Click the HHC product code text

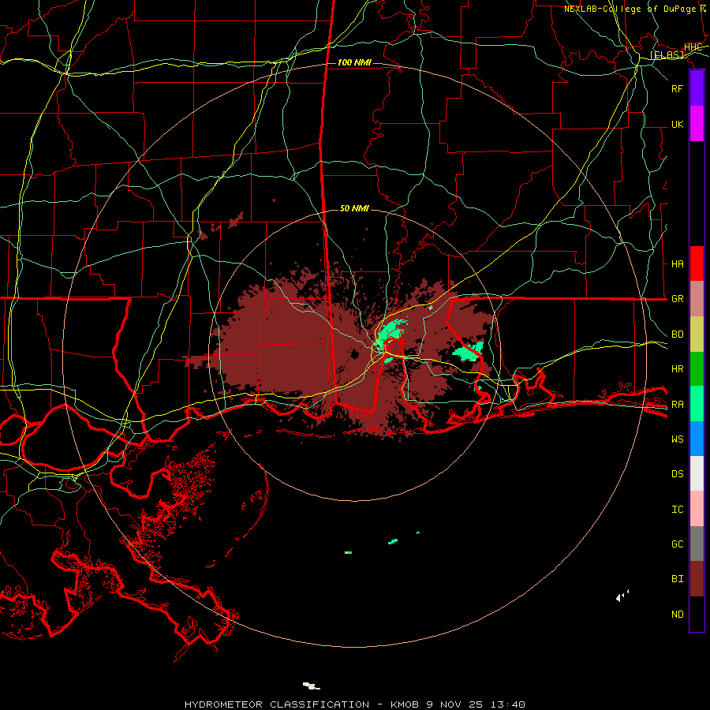pyautogui.click(x=693, y=47)
